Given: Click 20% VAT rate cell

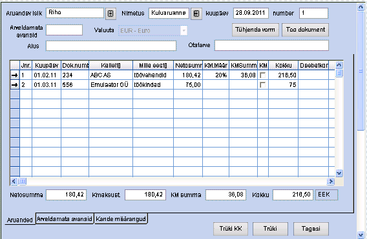Looking at the screenshot, I should point(216,75).
